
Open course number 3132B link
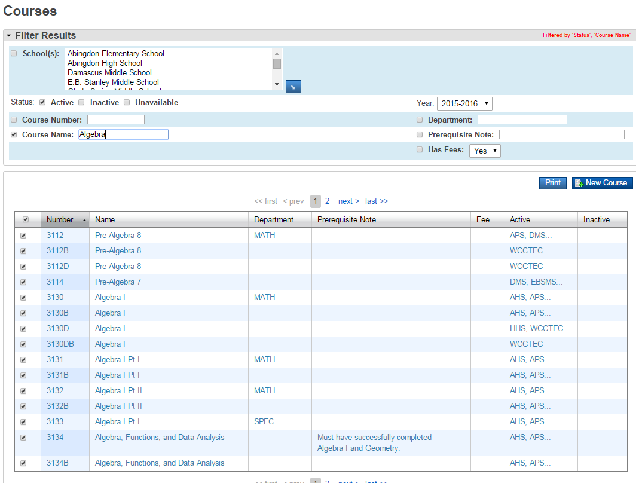(x=57, y=406)
